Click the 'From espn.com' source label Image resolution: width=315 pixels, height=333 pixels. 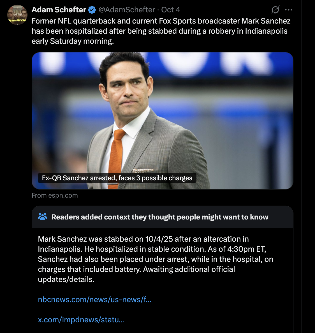55,195
